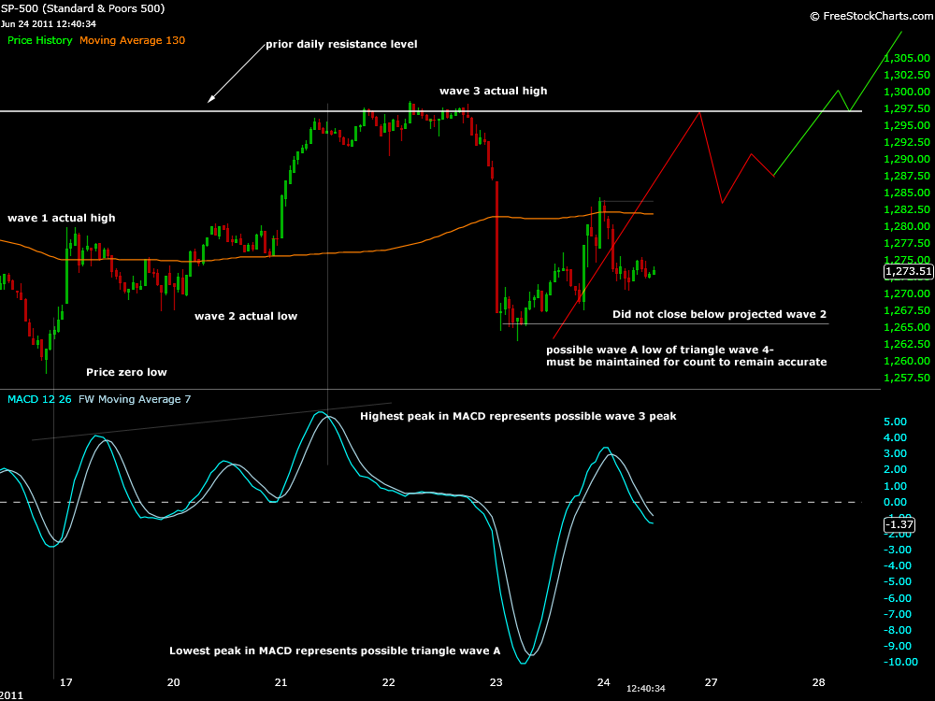Image resolution: width=935 pixels, height=701 pixels.
Task: Click the 'wave 3 actual high' annotation
Action: [494, 91]
